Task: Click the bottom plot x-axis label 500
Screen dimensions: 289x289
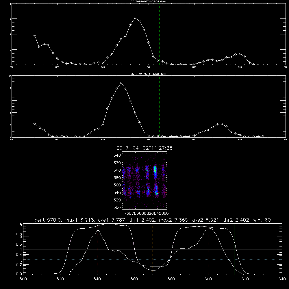Action: [x=23, y=279]
